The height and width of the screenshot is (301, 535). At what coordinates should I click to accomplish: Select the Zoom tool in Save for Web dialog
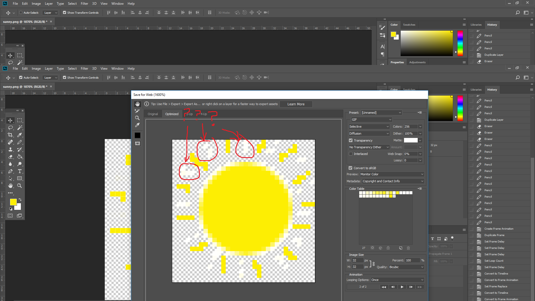(137, 118)
